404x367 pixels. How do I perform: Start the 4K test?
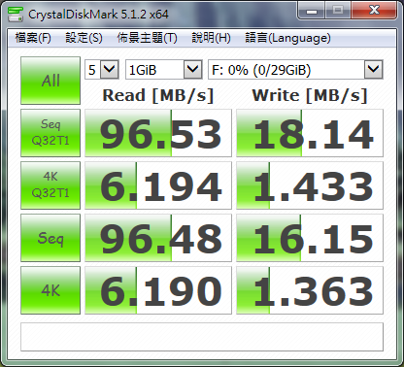(50, 290)
